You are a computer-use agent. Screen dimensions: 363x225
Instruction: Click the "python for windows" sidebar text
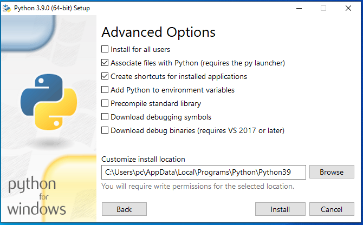(37, 197)
